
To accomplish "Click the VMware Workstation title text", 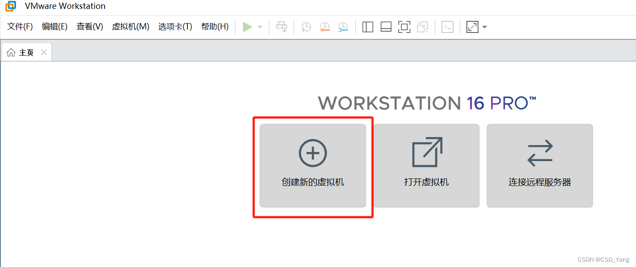I will pyautogui.click(x=65, y=6).
